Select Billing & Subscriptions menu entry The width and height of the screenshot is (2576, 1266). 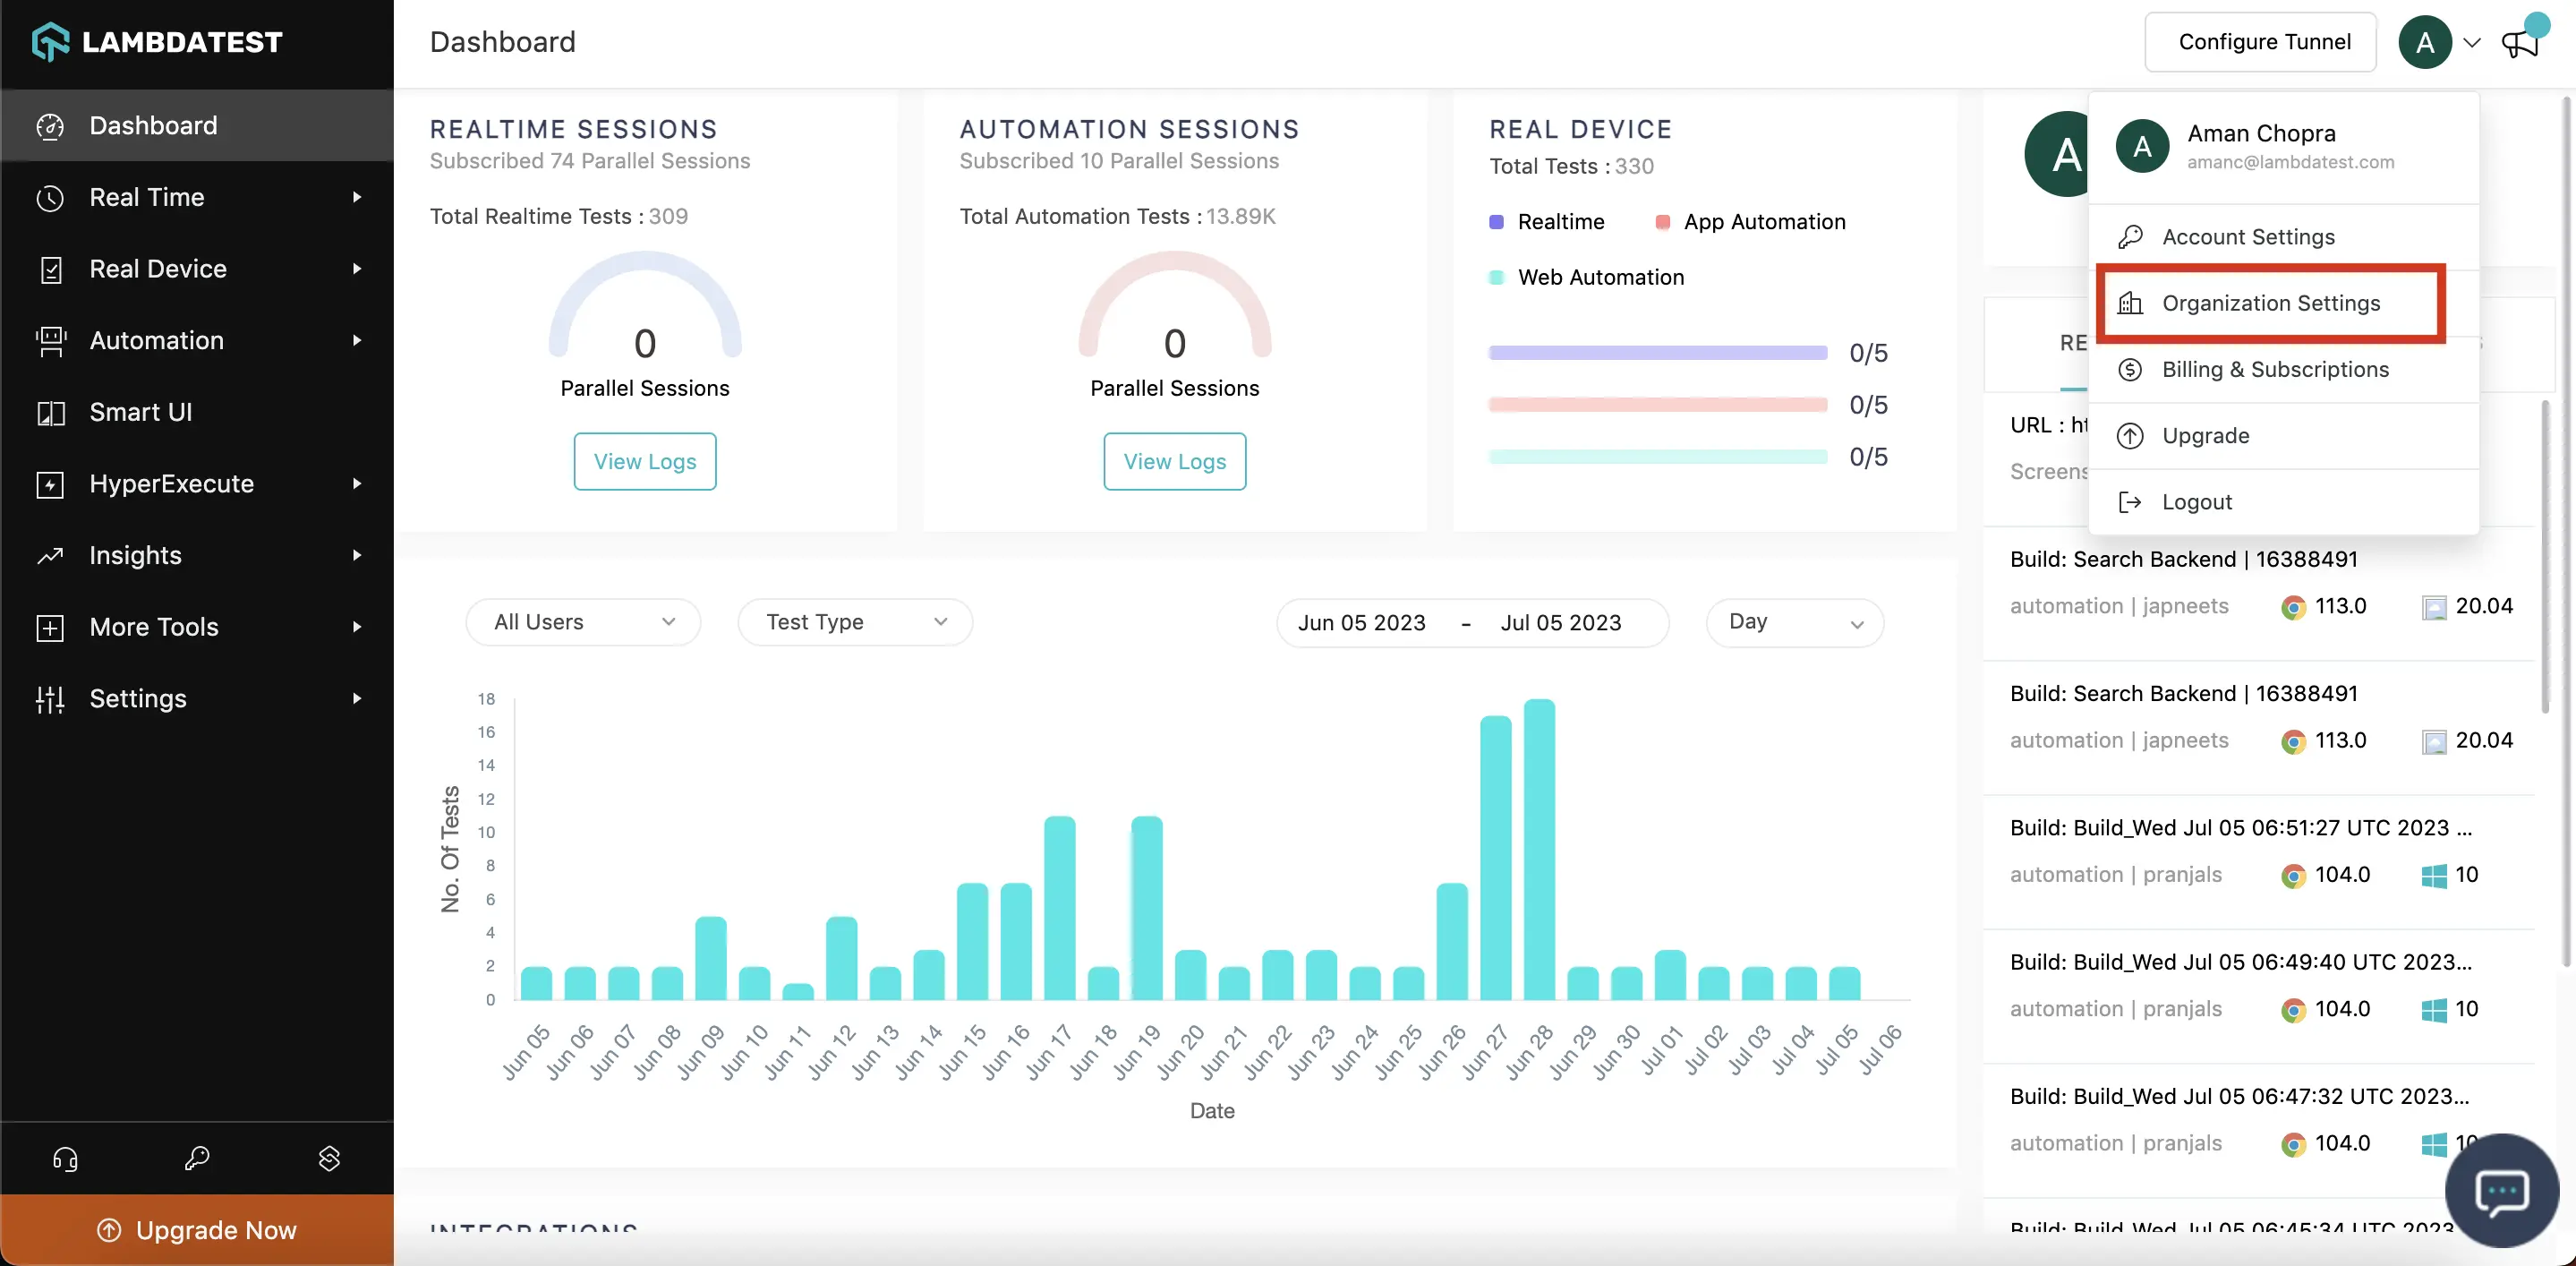2284,370
